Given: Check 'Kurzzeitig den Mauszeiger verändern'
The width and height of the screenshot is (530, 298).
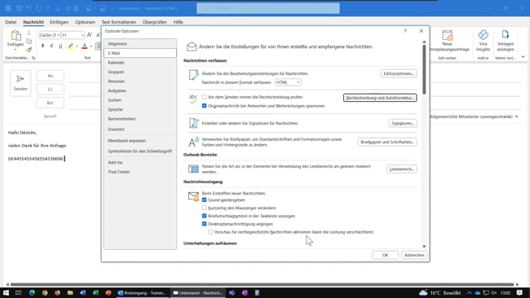Looking at the screenshot, I should pyautogui.click(x=204, y=208).
